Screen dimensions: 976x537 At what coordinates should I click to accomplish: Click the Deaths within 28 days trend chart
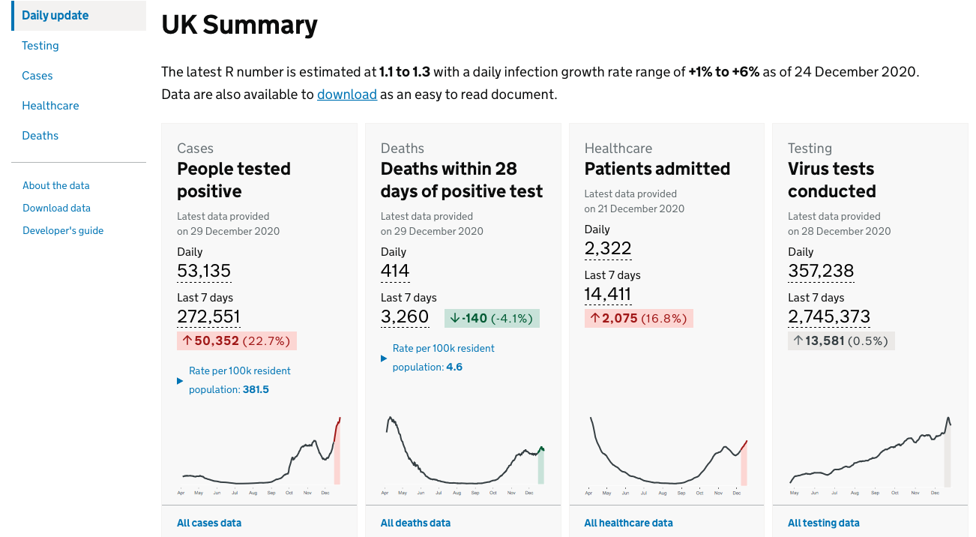pyautogui.click(x=463, y=454)
